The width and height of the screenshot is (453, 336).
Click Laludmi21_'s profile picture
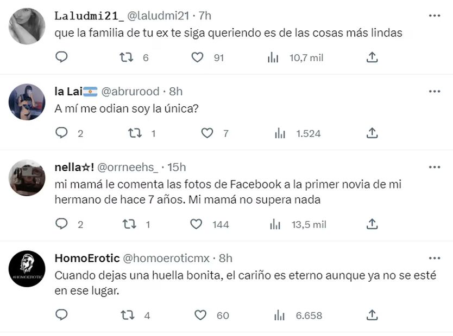[x=26, y=25]
